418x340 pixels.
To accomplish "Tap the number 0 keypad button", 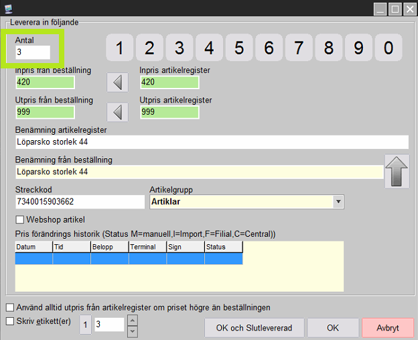I will coord(389,48).
